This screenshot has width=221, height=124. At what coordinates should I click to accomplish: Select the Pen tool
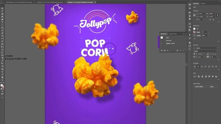click(x=2, y=17)
